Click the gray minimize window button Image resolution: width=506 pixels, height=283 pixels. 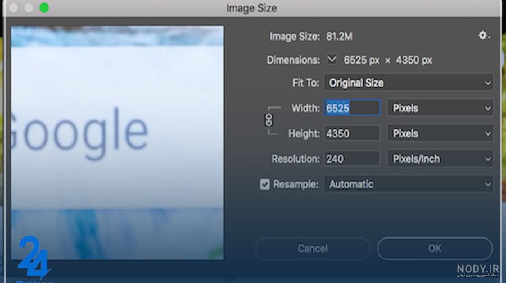[29, 8]
